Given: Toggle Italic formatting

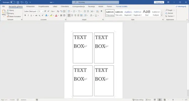Looking at the screenshot, I should (28, 15).
